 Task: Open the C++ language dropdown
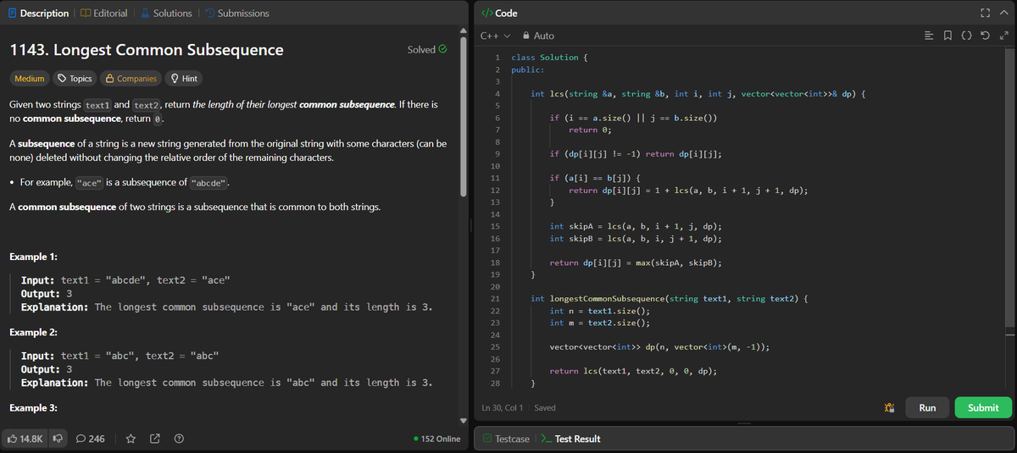tap(496, 36)
